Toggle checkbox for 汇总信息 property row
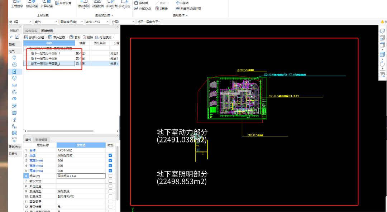The image size is (387, 212). (x=110, y=197)
